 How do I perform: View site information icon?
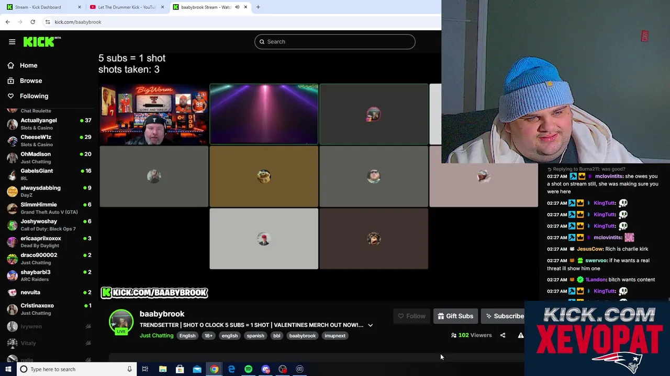pyautogui.click(x=48, y=22)
